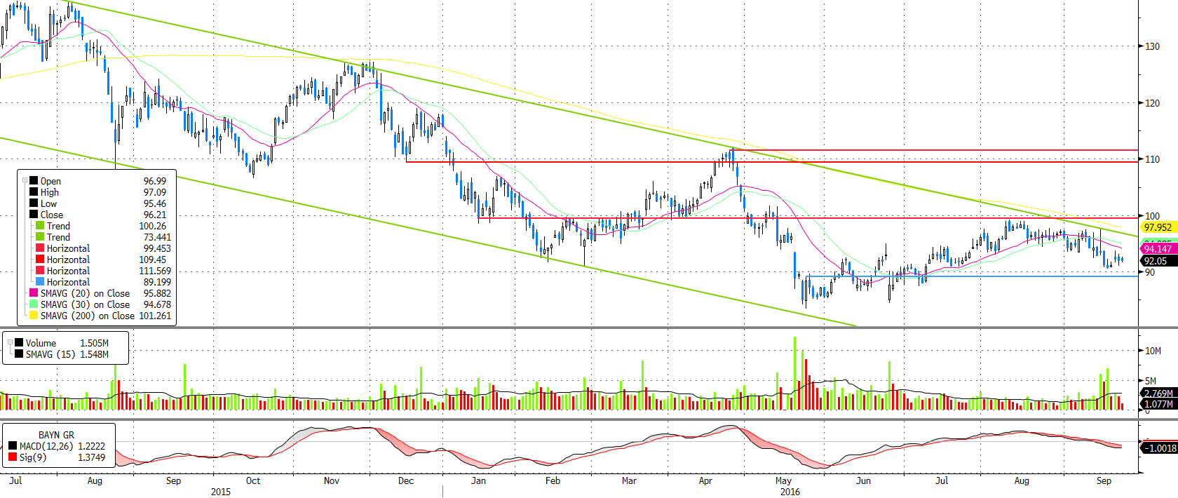This screenshot has height=498, width=1178.
Task: Click the 2015 year axis label
Action: 221,492
